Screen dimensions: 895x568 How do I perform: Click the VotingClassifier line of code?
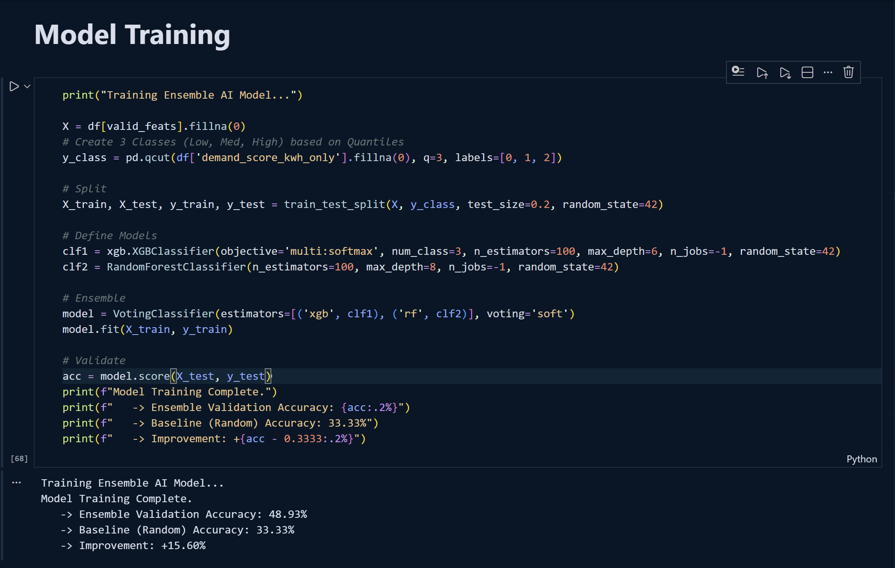318,314
